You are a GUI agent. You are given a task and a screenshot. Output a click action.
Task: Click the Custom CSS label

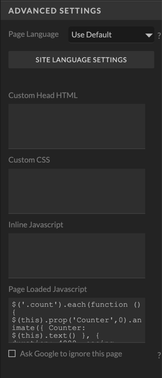click(29, 160)
